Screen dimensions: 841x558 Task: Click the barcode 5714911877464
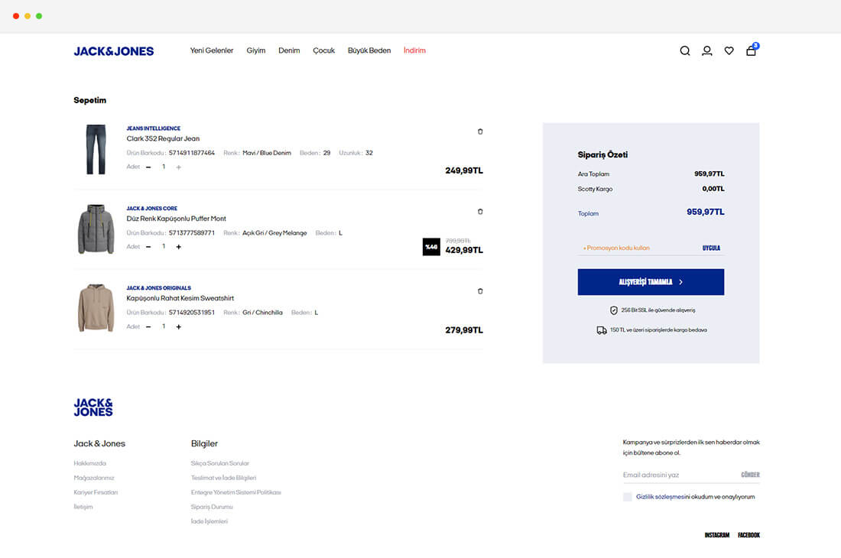191,153
